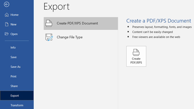Click the "Free viewers are available on the web" text
Viewport: 194px width, 109px height.
[x=156, y=37]
